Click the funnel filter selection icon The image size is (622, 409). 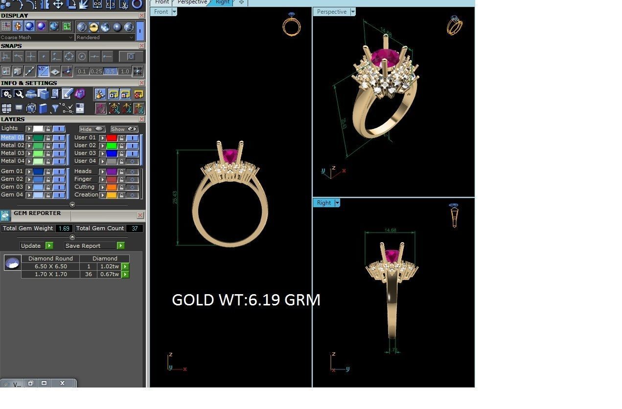tap(55, 108)
